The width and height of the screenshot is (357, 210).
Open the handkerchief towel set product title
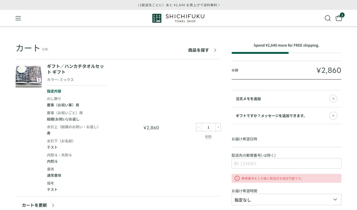pos(76,69)
